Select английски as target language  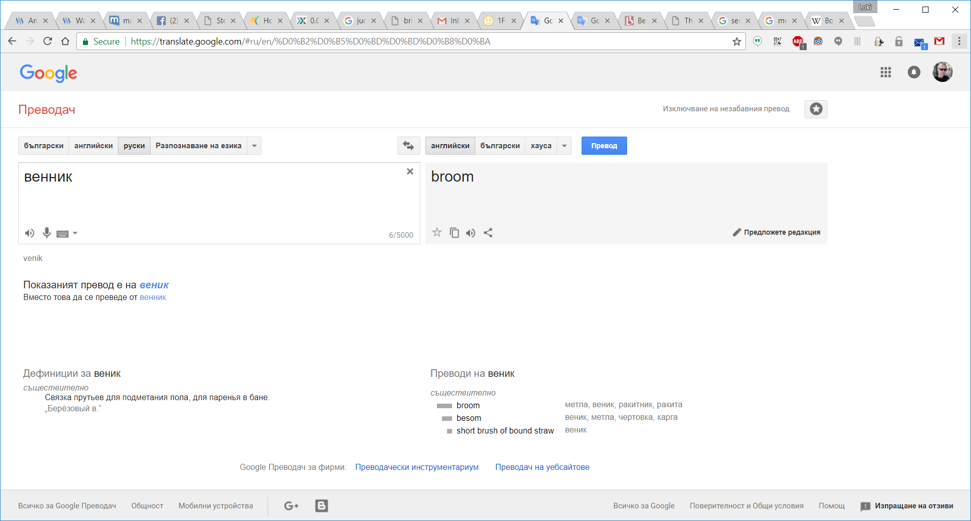pyautogui.click(x=450, y=146)
